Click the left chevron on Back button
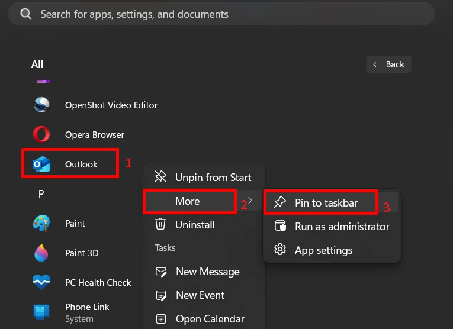The height and width of the screenshot is (329, 453). pyautogui.click(x=375, y=64)
